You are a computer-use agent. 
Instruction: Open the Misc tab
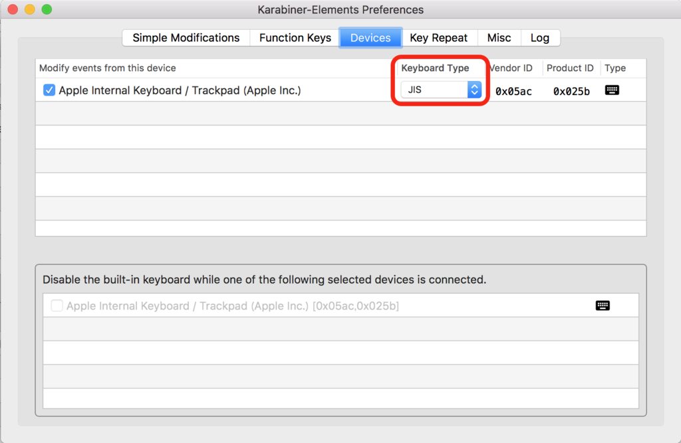499,38
